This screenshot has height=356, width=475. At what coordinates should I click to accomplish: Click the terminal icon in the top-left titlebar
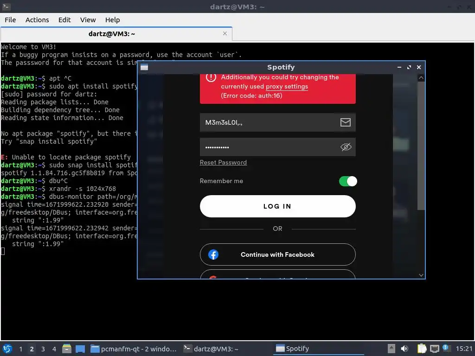coord(6,6)
